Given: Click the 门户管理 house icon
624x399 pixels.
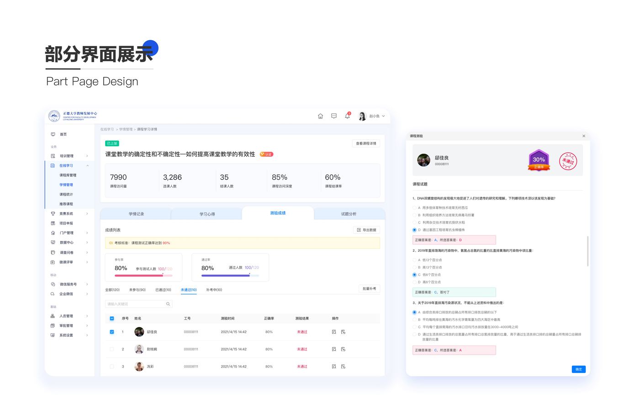Looking at the screenshot, I should [x=53, y=233].
